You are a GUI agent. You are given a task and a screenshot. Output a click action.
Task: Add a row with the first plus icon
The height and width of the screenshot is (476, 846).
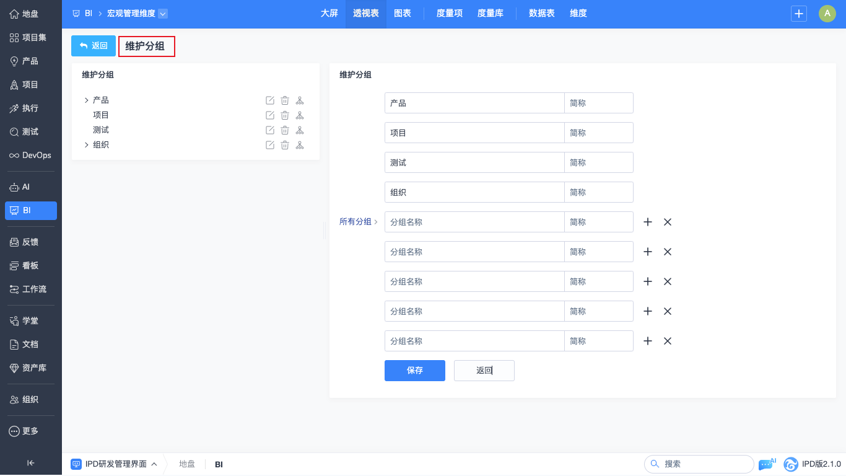click(x=648, y=222)
